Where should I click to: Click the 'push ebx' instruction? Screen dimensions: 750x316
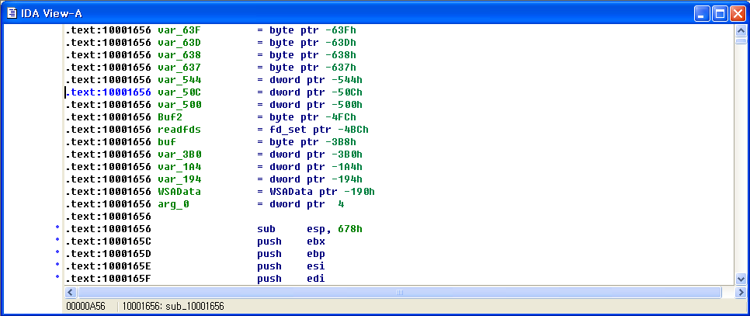(x=291, y=241)
